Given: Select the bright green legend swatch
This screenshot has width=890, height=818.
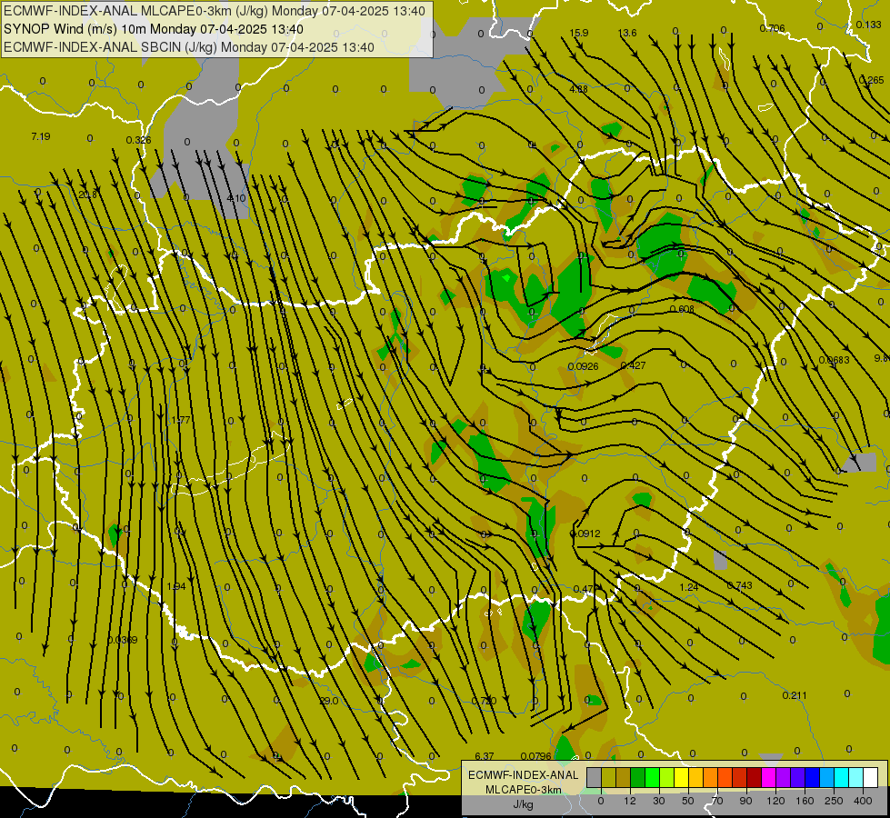Looking at the screenshot, I should (652, 777).
